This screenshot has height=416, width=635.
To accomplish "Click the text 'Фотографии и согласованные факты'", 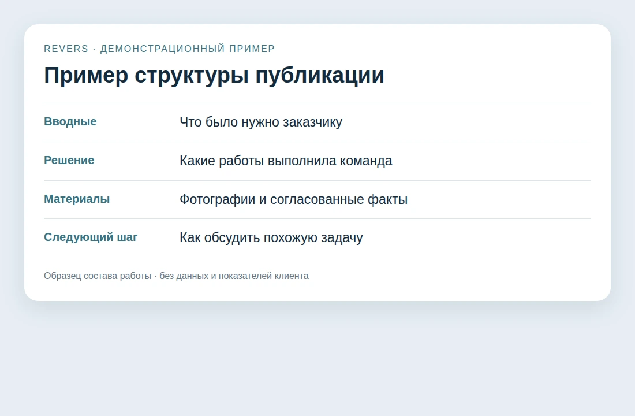I will coord(294,199).
